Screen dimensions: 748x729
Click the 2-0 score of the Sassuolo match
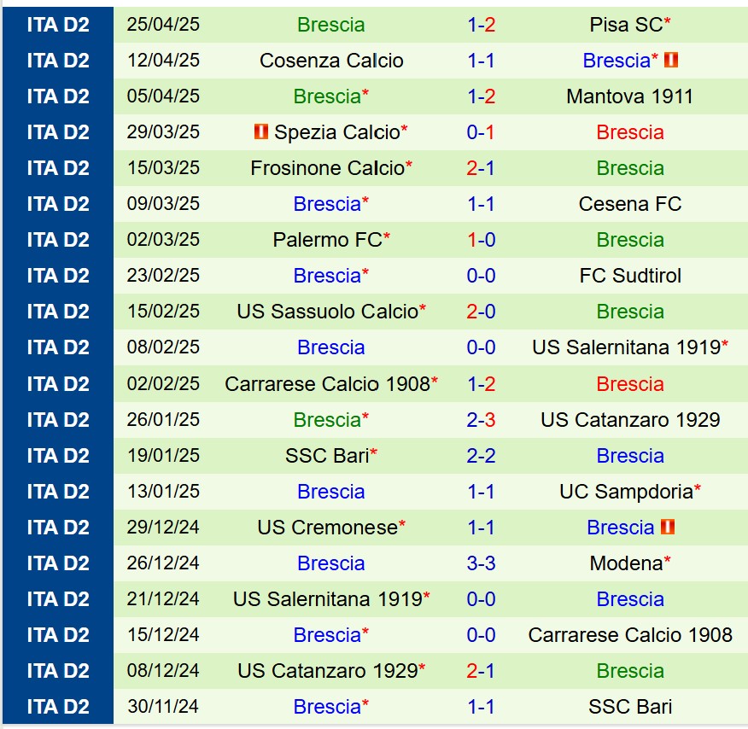[x=481, y=312]
